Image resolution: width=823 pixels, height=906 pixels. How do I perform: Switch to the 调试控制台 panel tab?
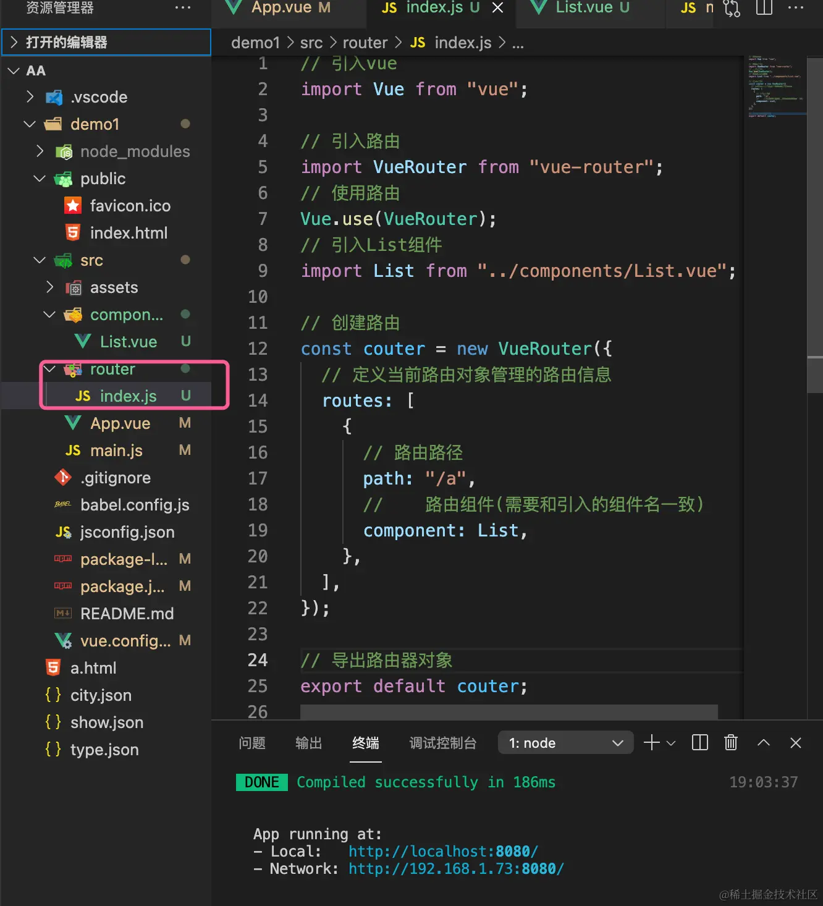click(x=443, y=743)
